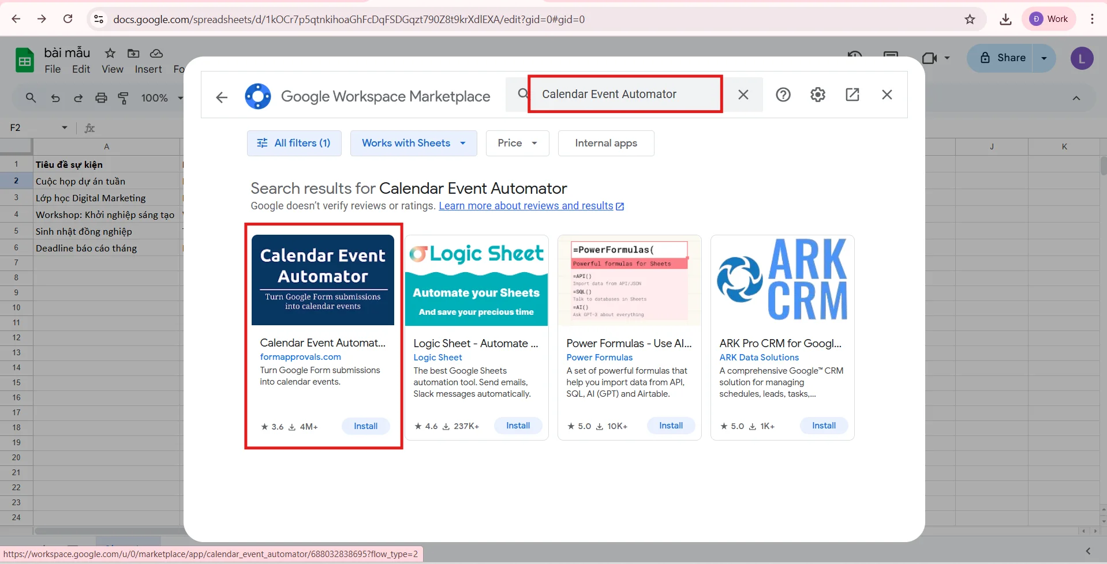
Task: Expand the Share options arrow
Action: pos(1044,58)
